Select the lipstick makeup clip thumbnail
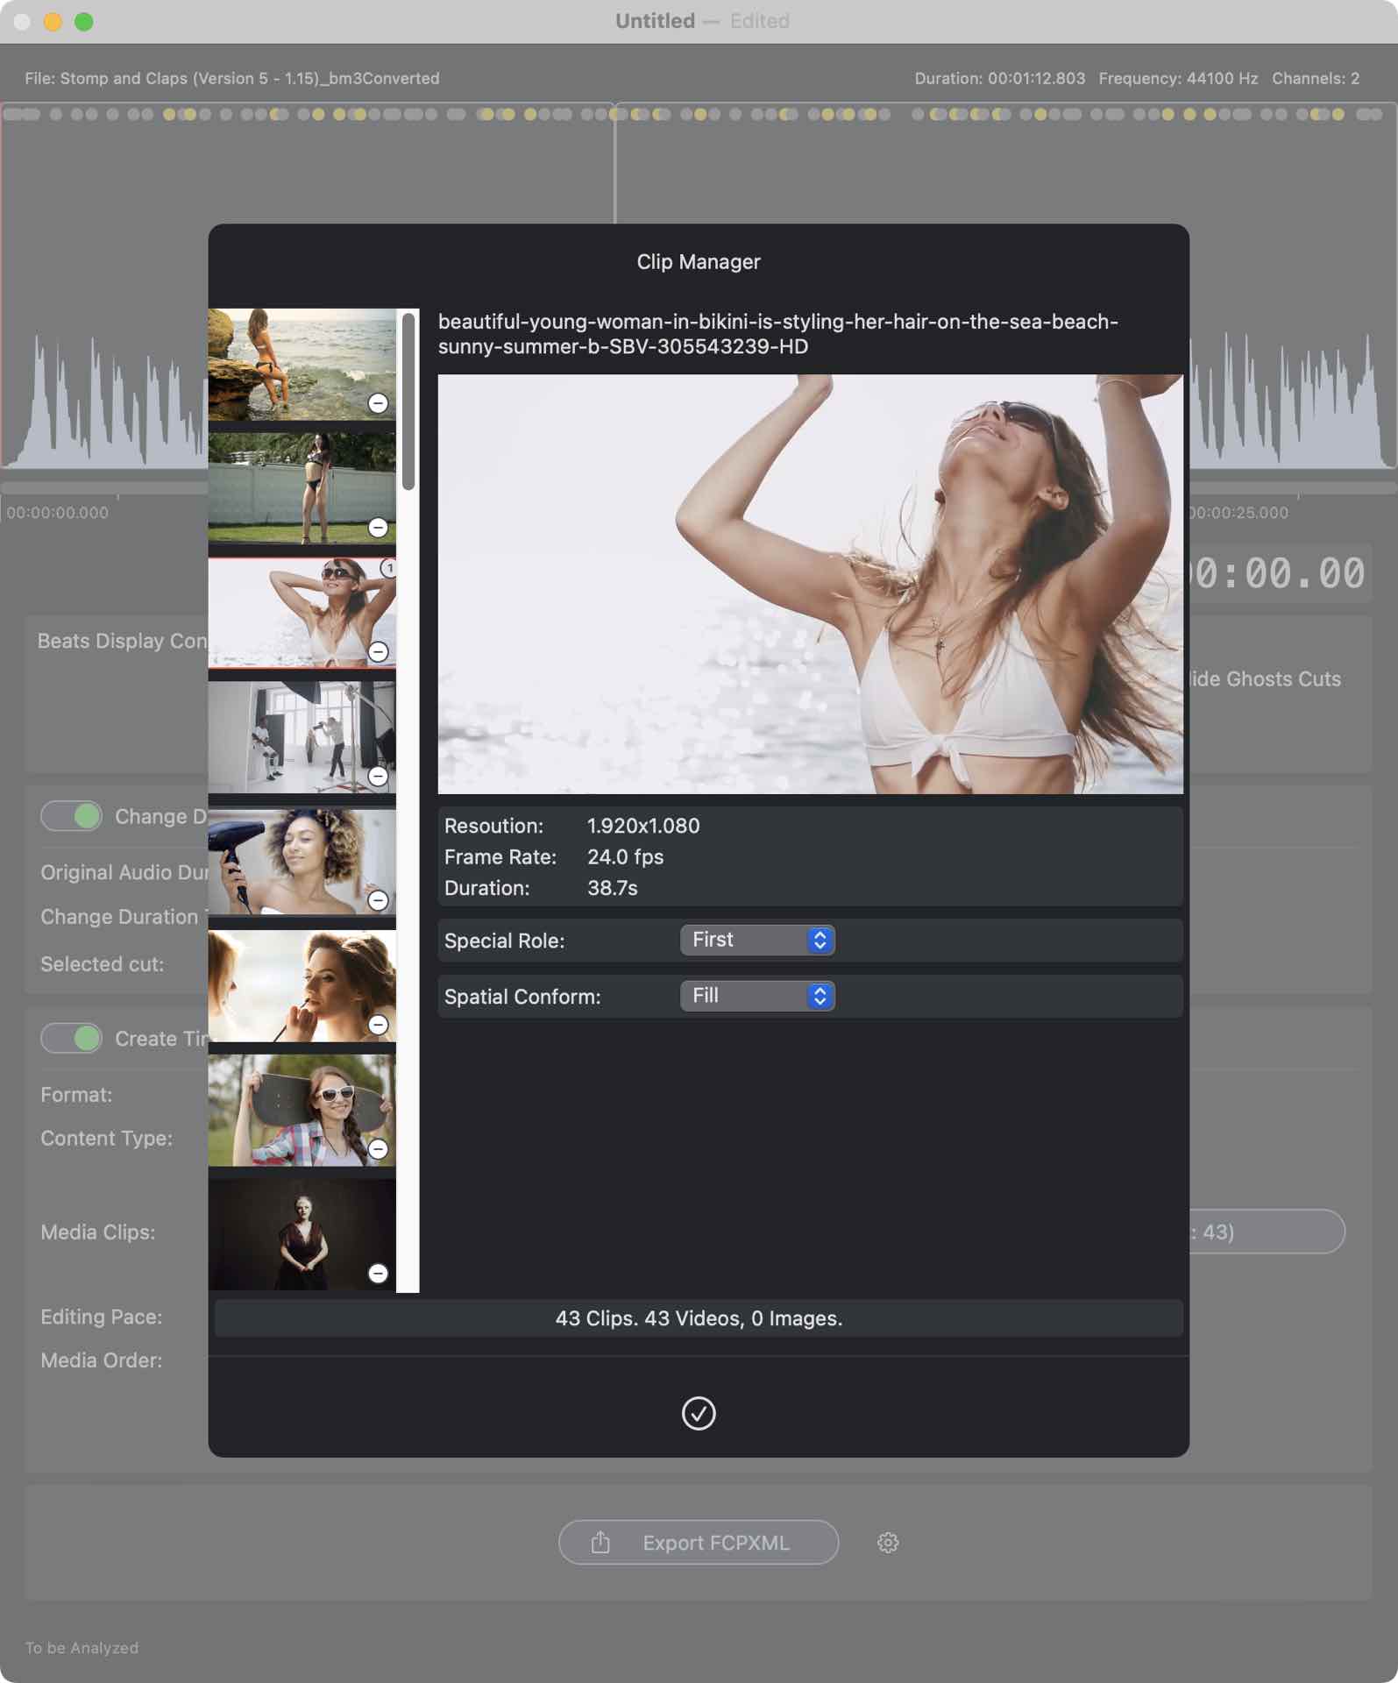Viewport: 1398px width, 1683px height. [302, 986]
